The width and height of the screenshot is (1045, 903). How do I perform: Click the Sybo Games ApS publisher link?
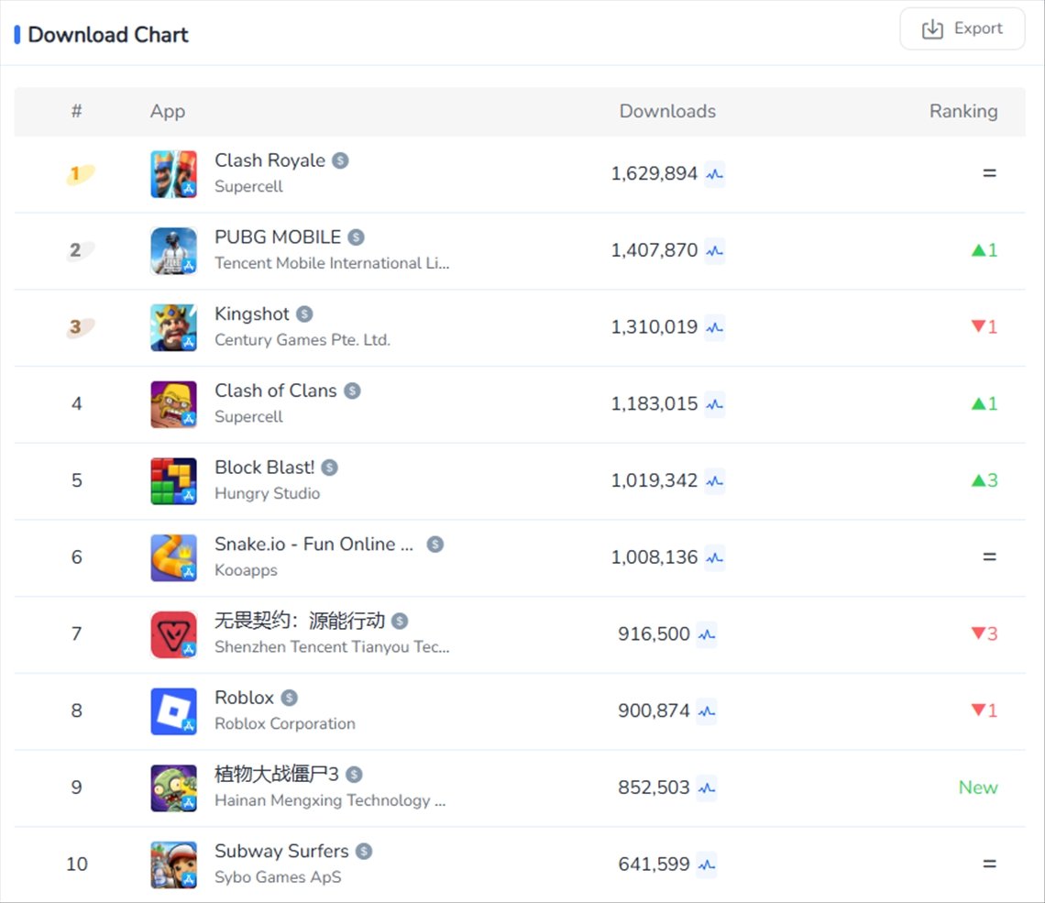[x=278, y=877]
